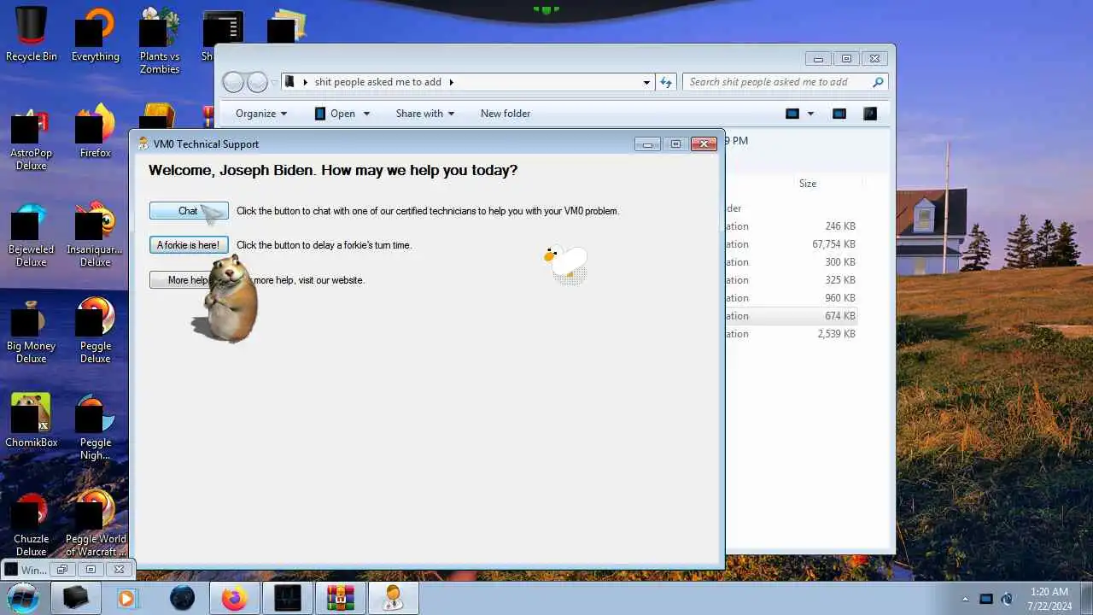Select the Plants vs Zombies desktop icon
The width and height of the screenshot is (1093, 615).
[160, 40]
